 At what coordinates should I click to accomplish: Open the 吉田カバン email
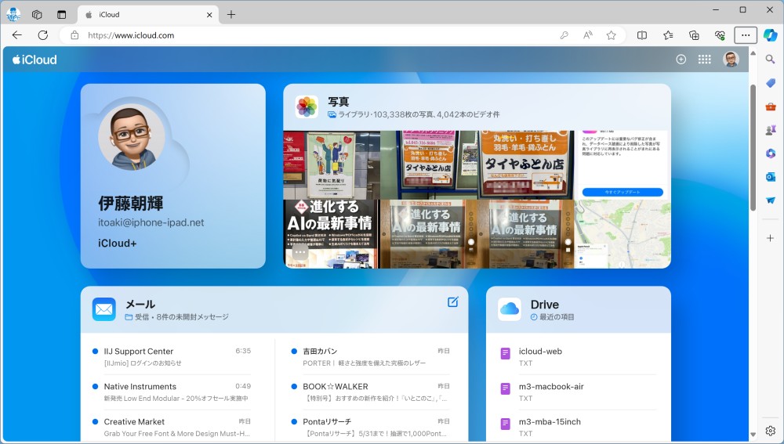[371, 357]
